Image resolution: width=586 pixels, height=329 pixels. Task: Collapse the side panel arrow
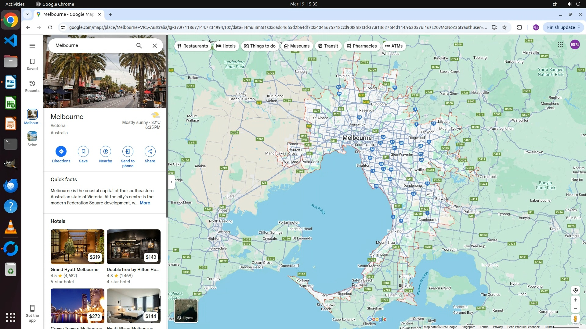[171, 182]
